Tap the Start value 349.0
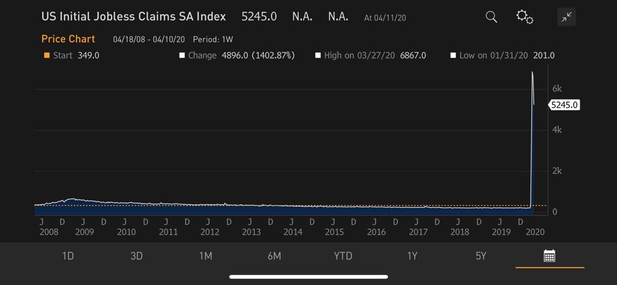This screenshot has width=617, height=285. tap(88, 55)
